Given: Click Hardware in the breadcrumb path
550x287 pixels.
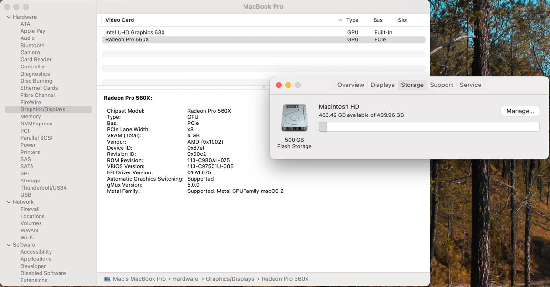Looking at the screenshot, I should 185,279.
